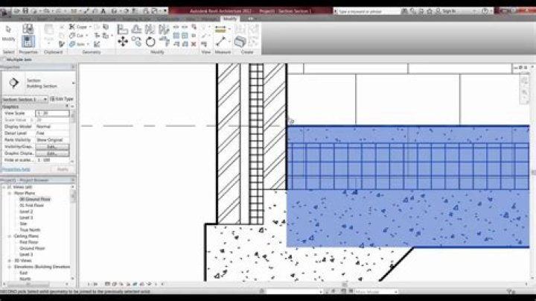
Task: Click the Project Browser vertical scrollbar
Action: pos(72,234)
